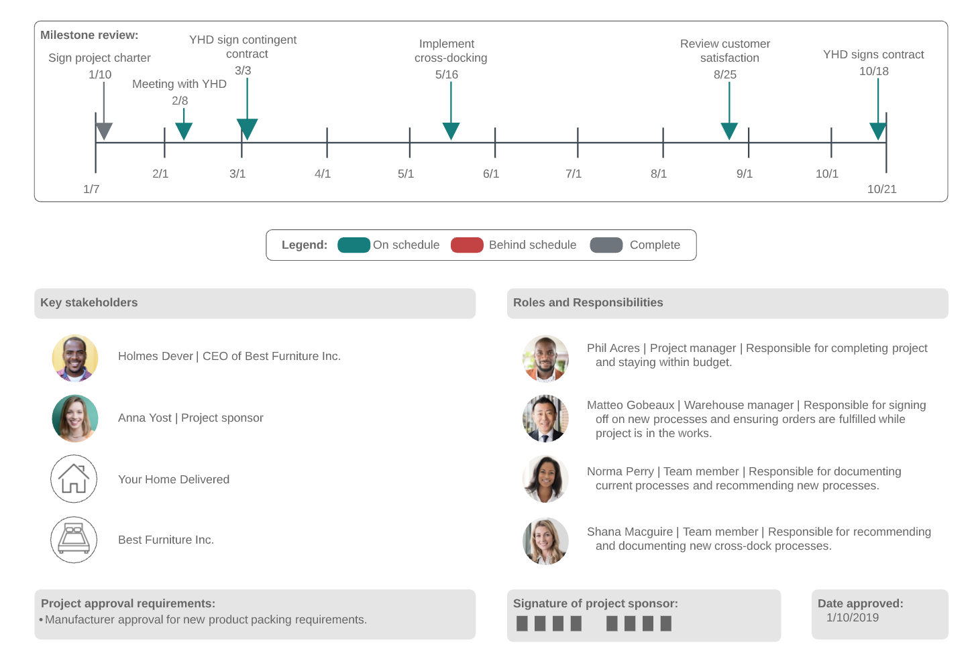Viewport: 974px width, 669px height.
Task: Click Matteo Gobeaux's profile photo
Action: point(545,418)
